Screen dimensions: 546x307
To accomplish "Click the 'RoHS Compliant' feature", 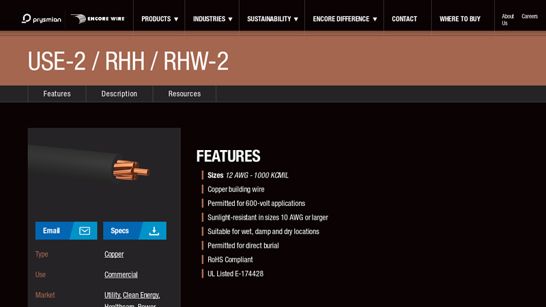I will point(230,260).
